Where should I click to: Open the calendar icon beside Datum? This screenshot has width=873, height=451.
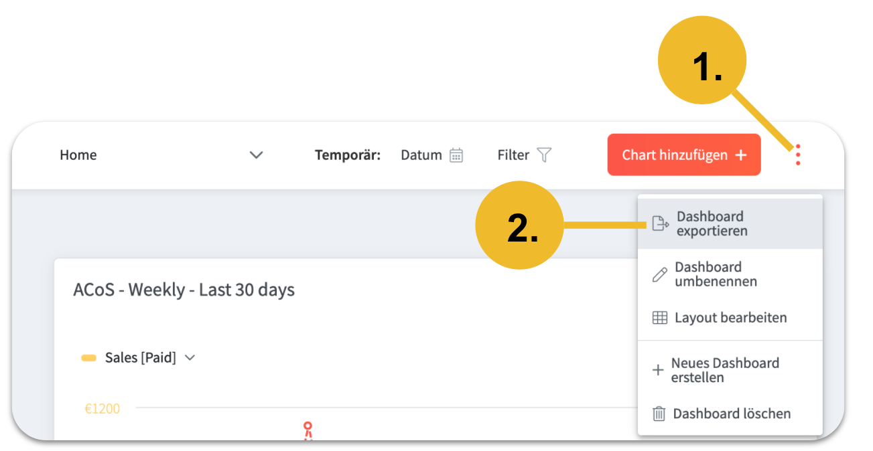click(x=456, y=155)
